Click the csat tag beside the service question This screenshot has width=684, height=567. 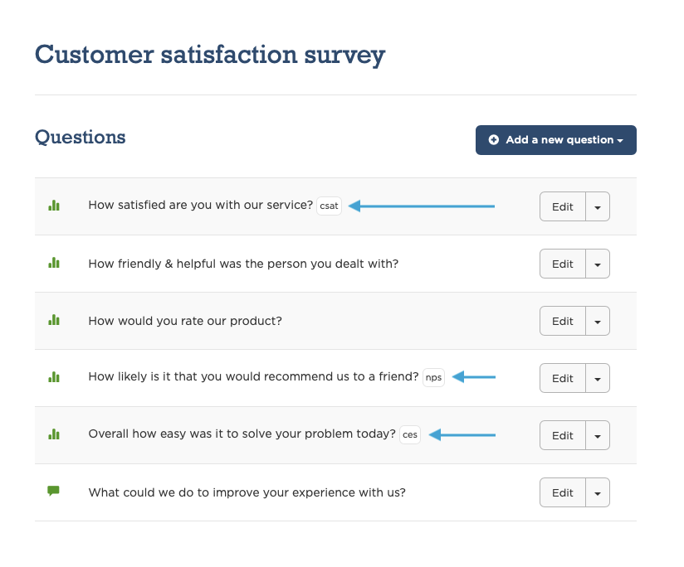329,206
